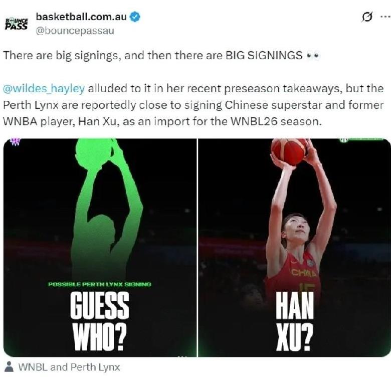Click the orange basketball in Han Xu's hands
Screen dimensions: 391x381
pyautogui.click(x=289, y=151)
